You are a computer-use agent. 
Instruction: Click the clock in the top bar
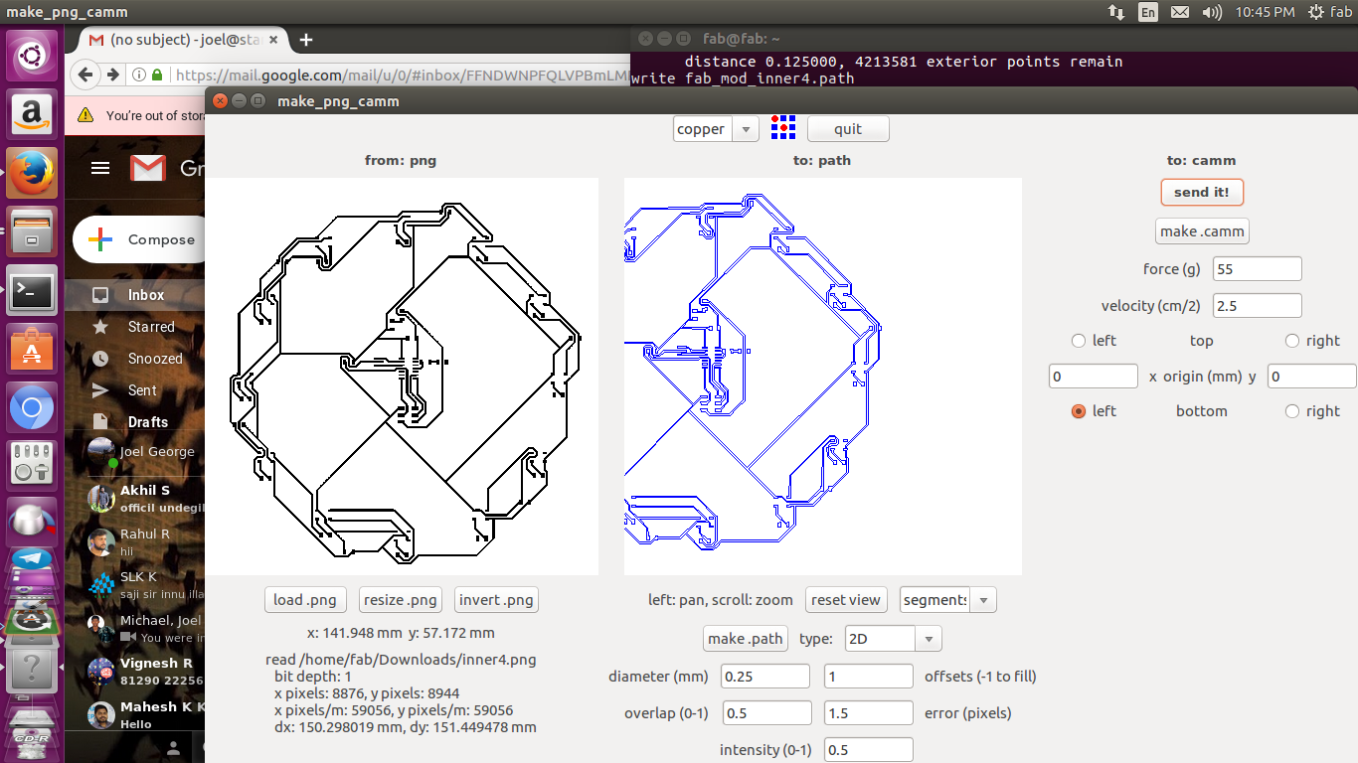pyautogui.click(x=1265, y=12)
